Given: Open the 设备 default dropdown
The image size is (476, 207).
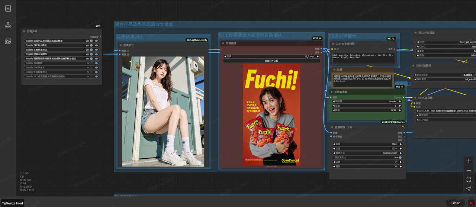Looking at the screenshot, I should click(x=446, y=55).
